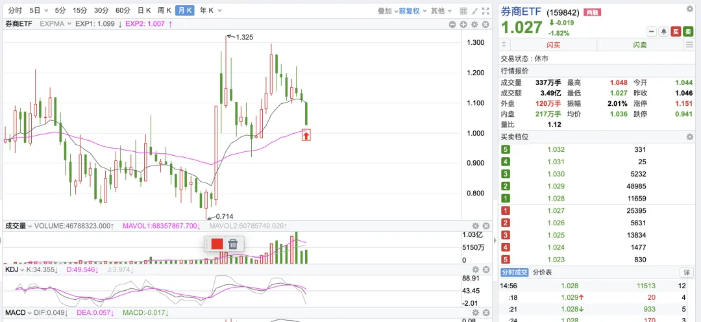Open the hamburger menu right of 闪卖
The image size is (701, 322).
[689, 45]
